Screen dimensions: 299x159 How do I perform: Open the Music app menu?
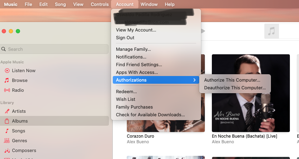[11, 4]
